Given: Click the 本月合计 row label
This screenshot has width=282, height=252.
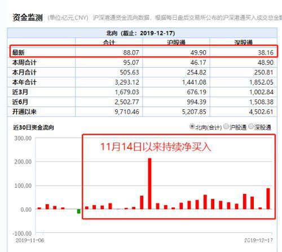Looking at the screenshot, I should (x=24, y=72).
